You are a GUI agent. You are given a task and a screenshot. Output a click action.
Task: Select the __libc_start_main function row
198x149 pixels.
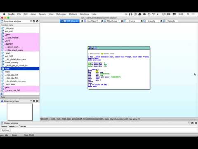point(20,50)
